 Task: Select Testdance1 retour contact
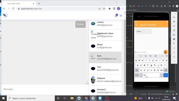[105, 35]
